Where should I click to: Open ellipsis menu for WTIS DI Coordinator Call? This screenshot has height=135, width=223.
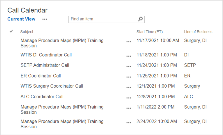(x=129, y=56)
